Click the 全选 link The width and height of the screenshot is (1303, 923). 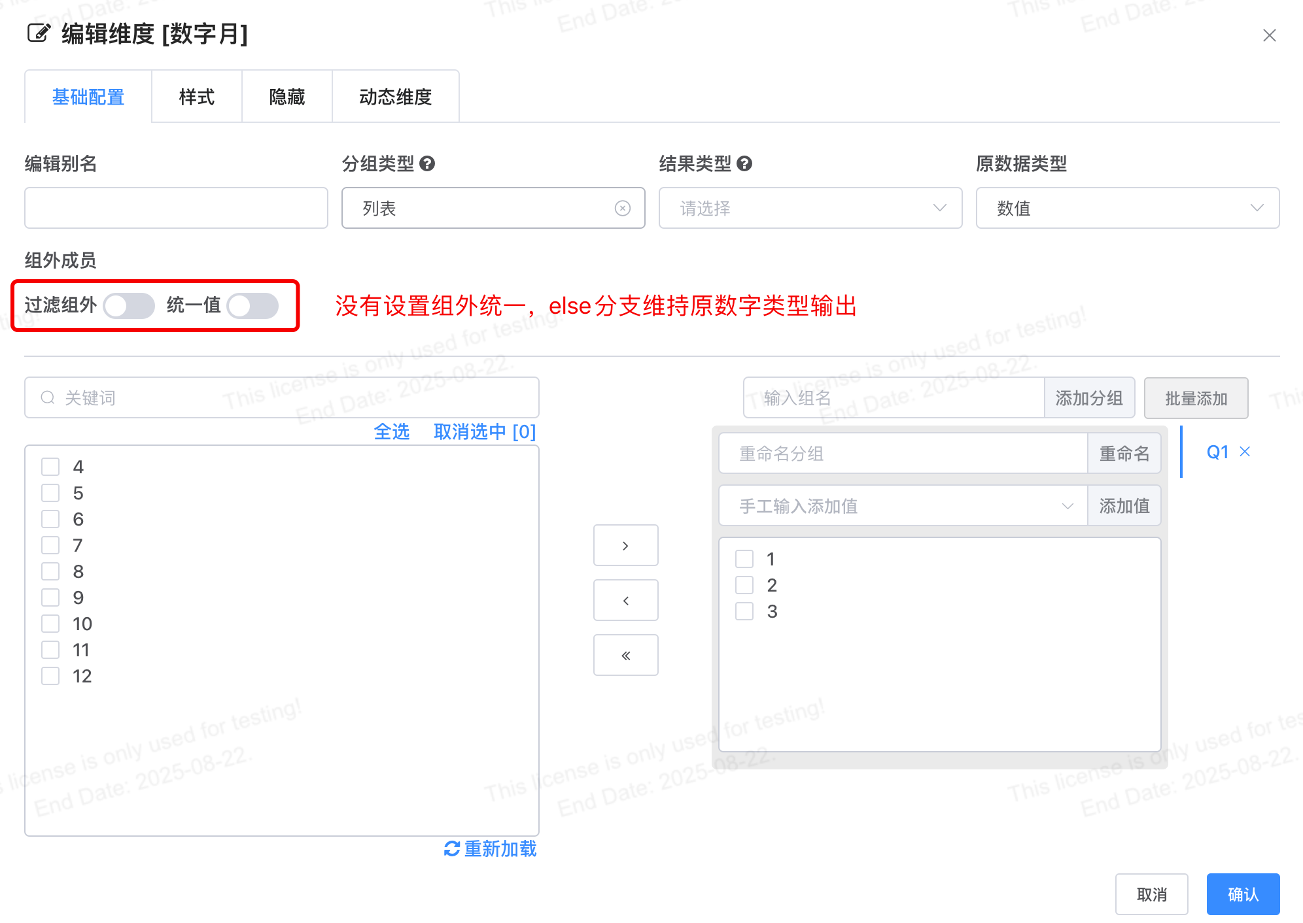391,431
